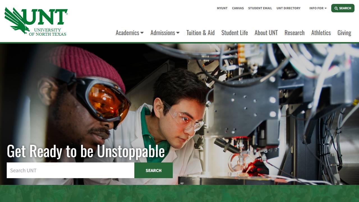This screenshot has width=359, height=202.
Task: Select Research in the main navigation
Action: click(x=294, y=33)
